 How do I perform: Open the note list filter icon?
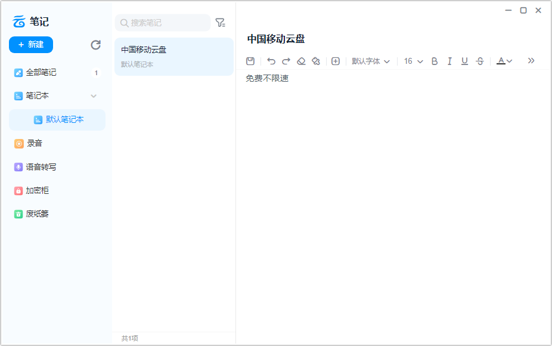(220, 22)
